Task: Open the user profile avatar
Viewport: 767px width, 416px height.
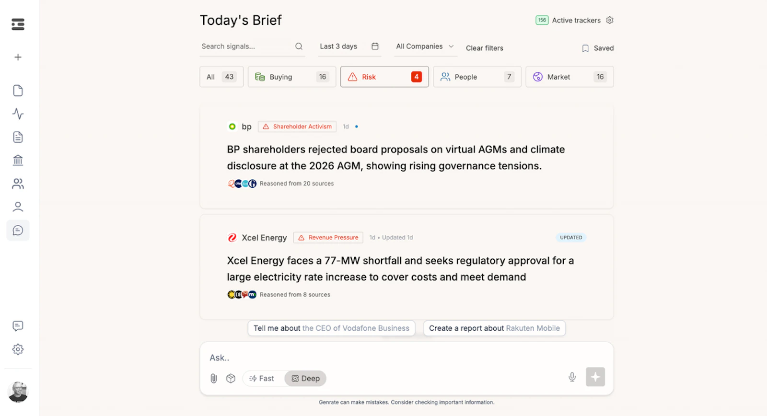Action: [18, 392]
